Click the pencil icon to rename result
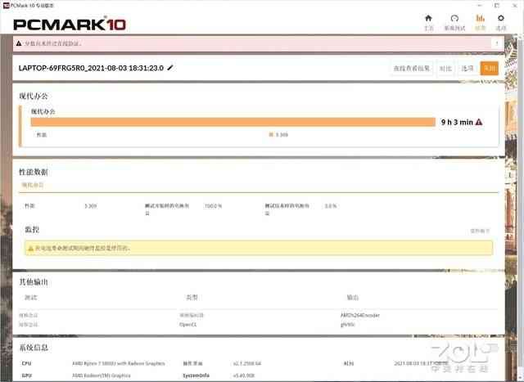Image resolution: width=524 pixels, height=382 pixels. click(x=170, y=68)
